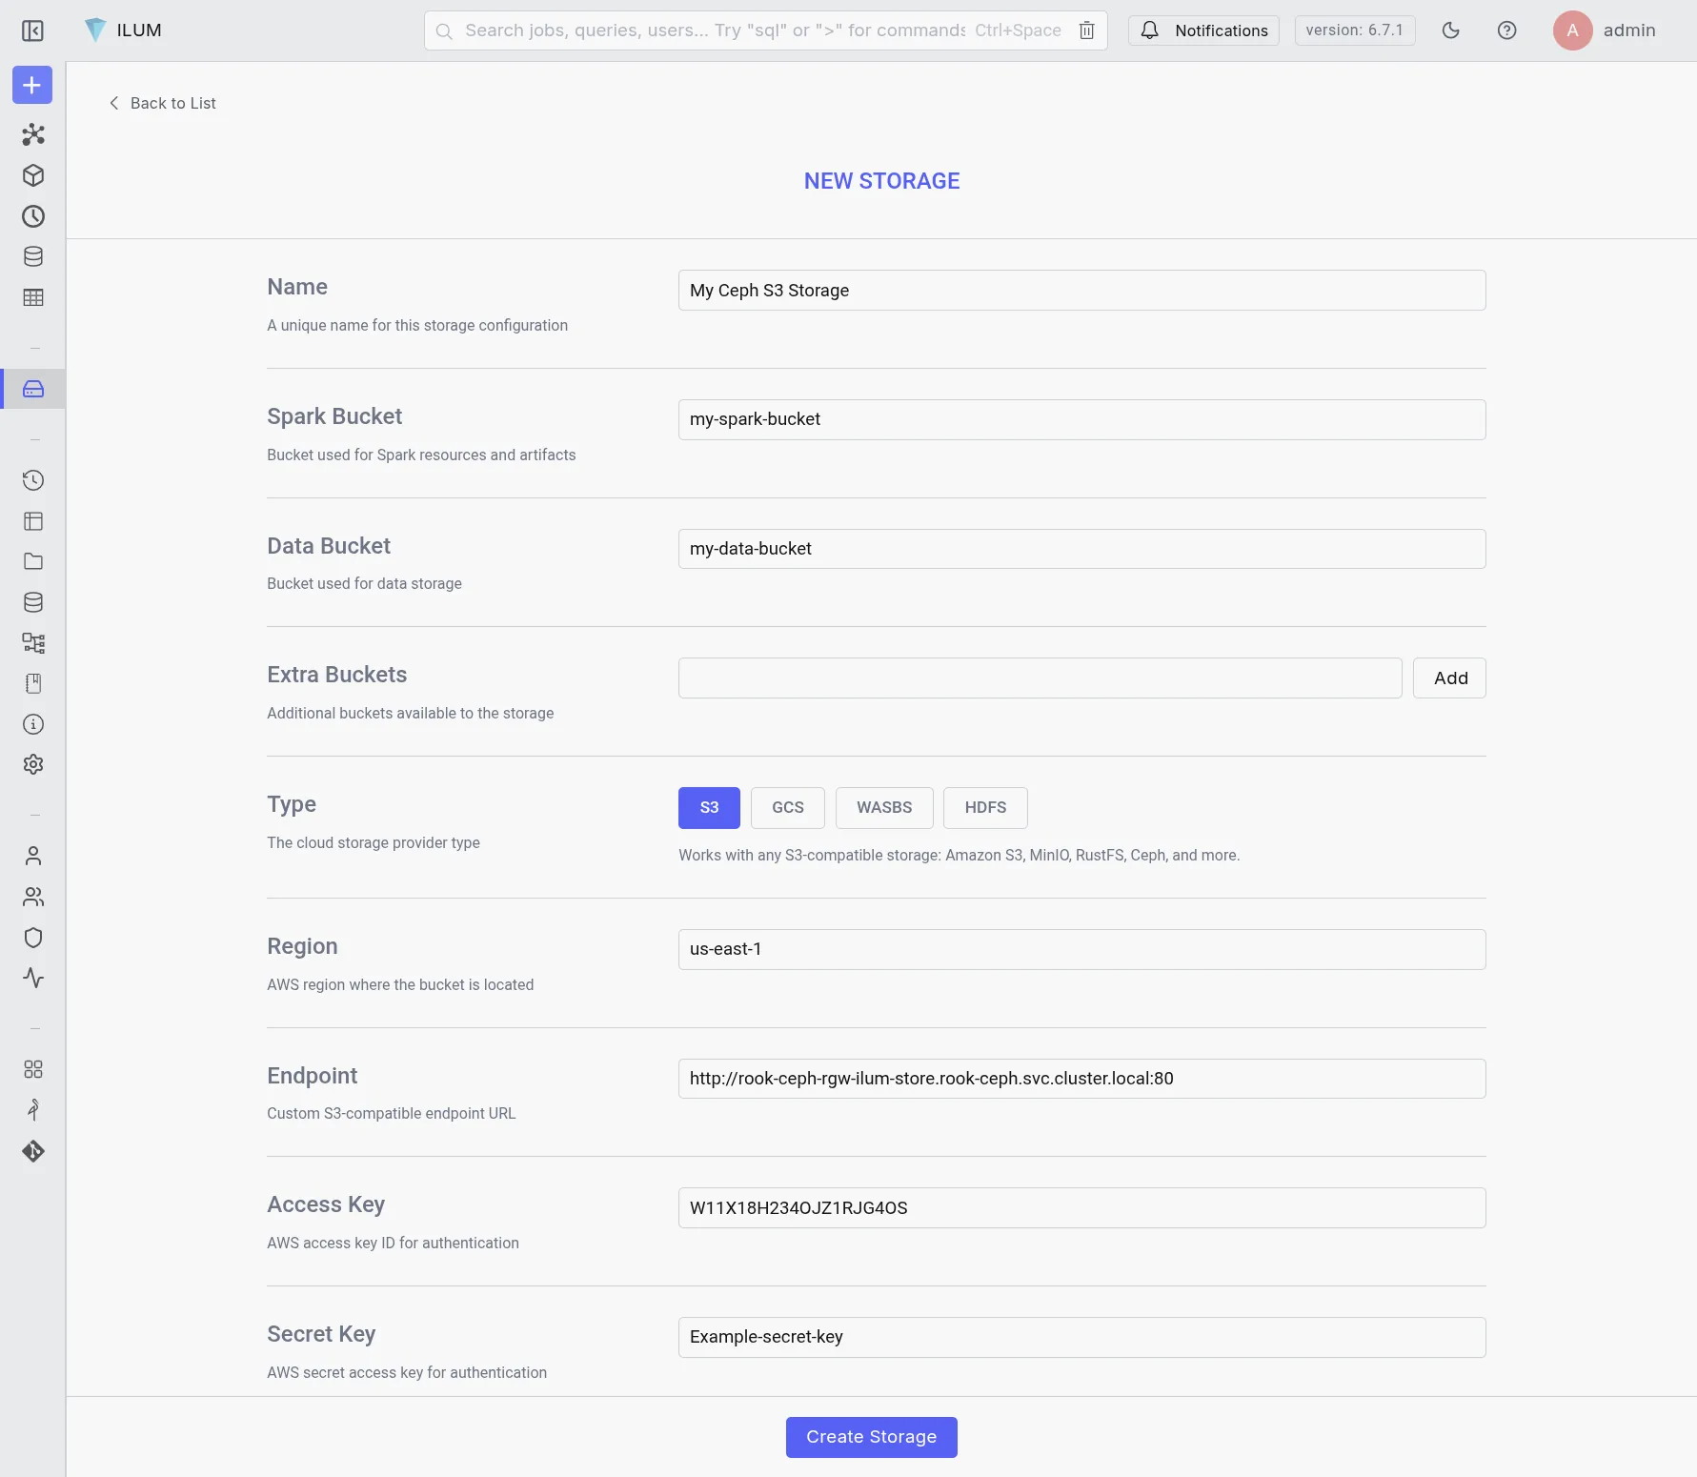The width and height of the screenshot is (1697, 1477).
Task: Open the notebook icon in sidebar
Action: [33, 683]
